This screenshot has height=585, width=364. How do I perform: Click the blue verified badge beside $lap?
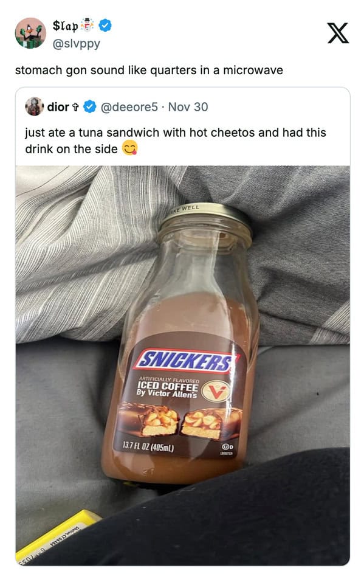coord(105,26)
